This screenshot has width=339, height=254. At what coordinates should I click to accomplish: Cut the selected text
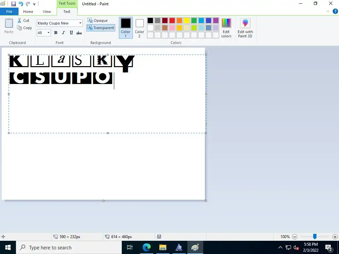pyautogui.click(x=24, y=21)
